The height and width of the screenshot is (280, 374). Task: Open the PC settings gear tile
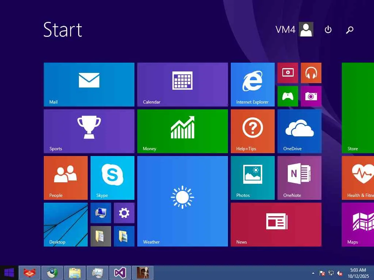tap(124, 213)
